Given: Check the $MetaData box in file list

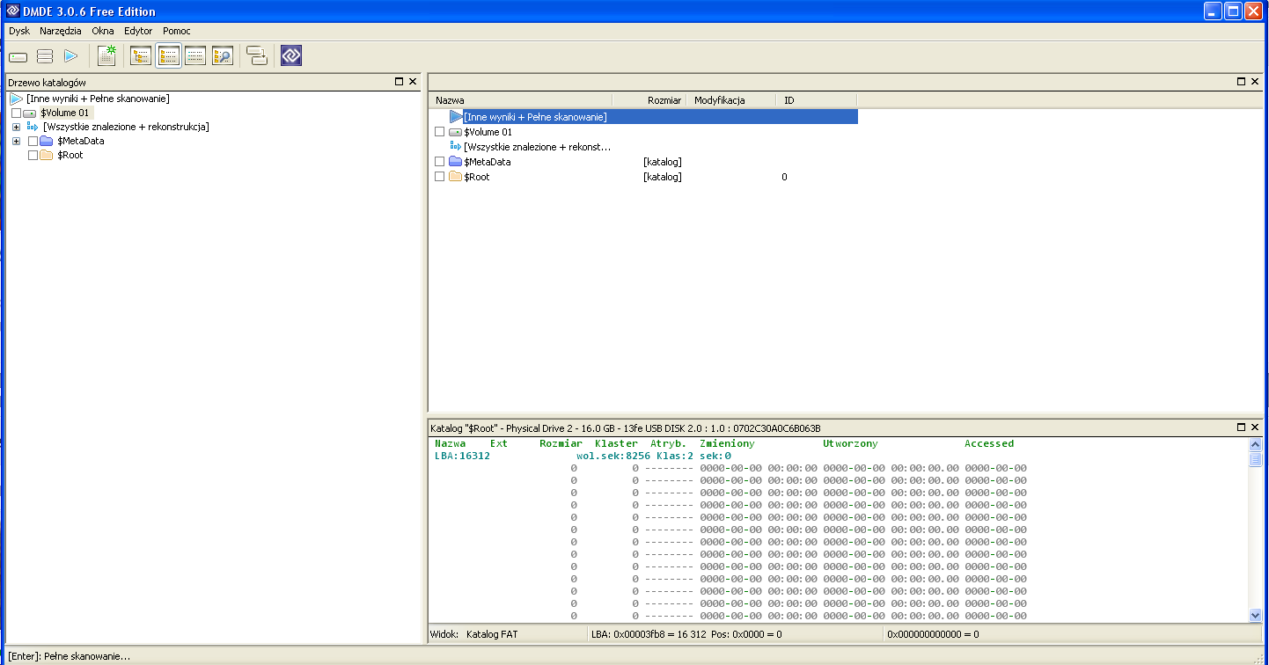Looking at the screenshot, I should (x=440, y=162).
